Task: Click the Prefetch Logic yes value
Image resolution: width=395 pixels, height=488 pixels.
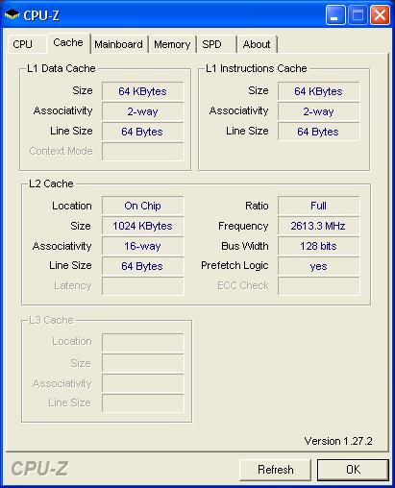Action: tap(318, 266)
